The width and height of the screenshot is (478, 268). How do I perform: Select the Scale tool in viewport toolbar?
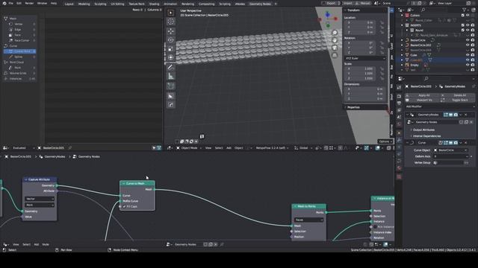[171, 49]
